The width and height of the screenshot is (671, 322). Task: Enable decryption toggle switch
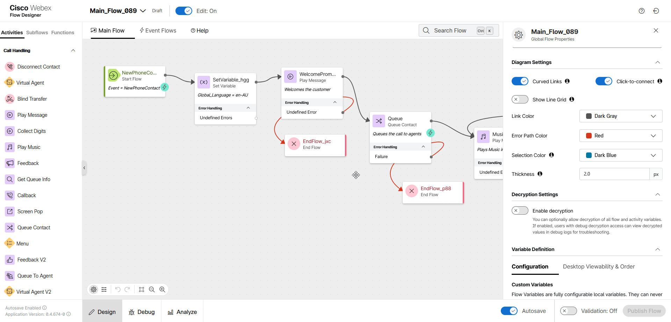(520, 210)
